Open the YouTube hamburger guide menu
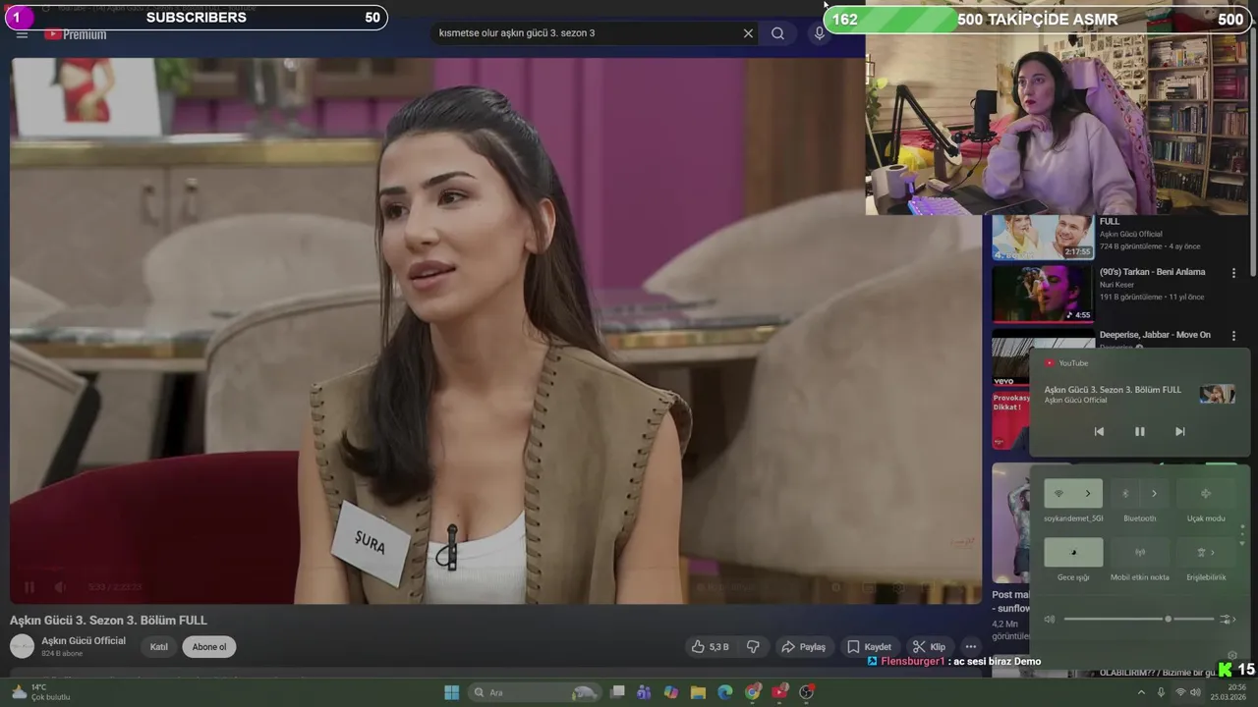Screen dimensions: 1258x707 click(22, 34)
